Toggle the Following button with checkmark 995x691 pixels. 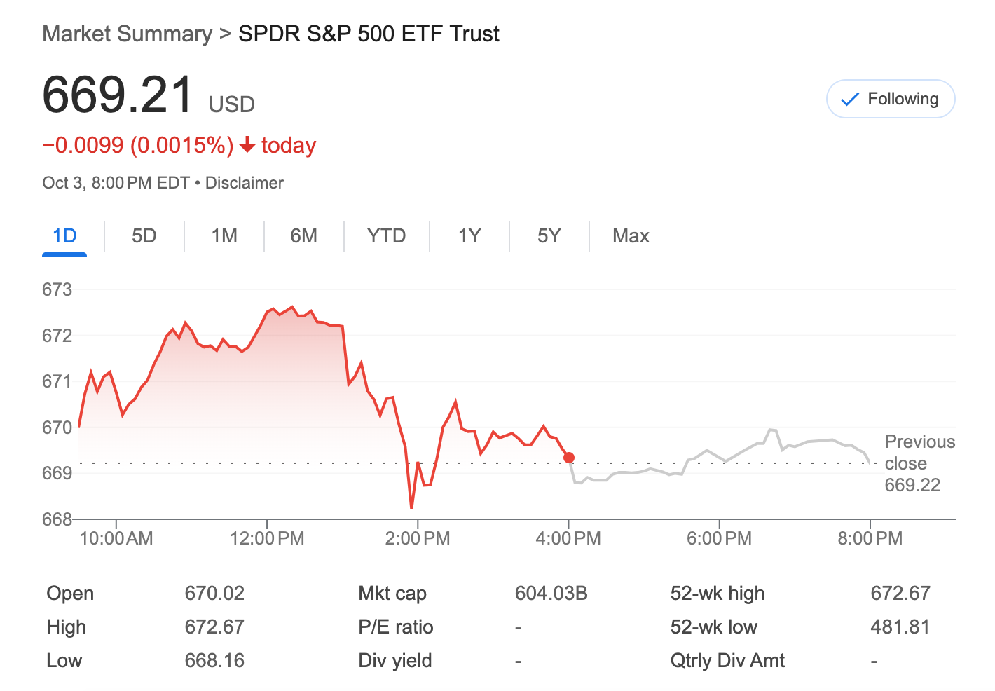891,99
